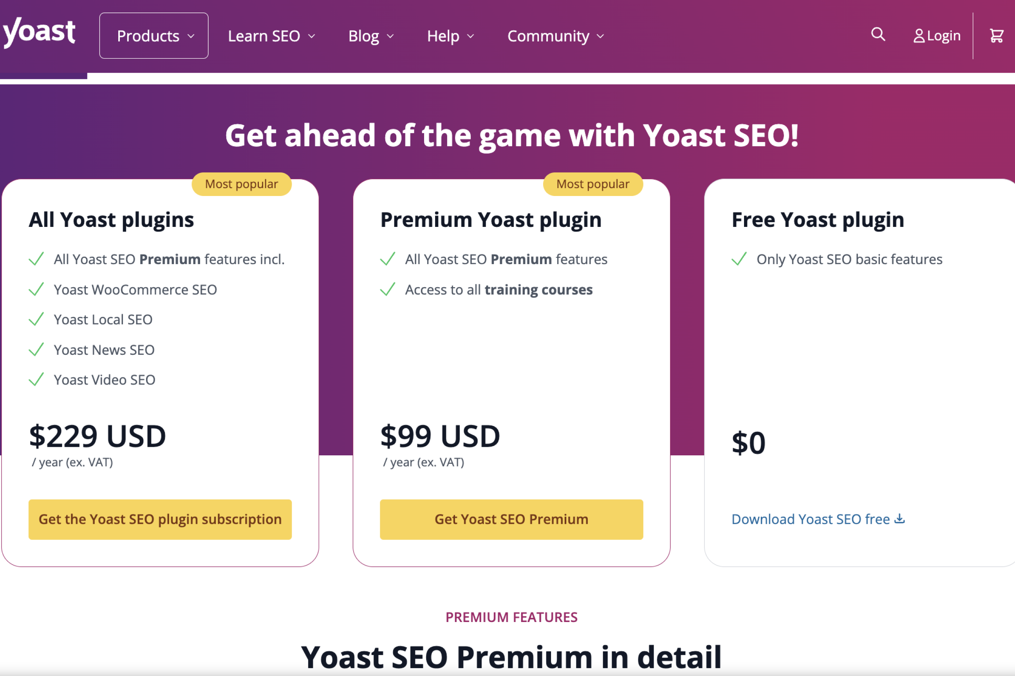Screen dimensions: 1015x676
Task: Click the shopping cart icon
Action: coord(996,36)
